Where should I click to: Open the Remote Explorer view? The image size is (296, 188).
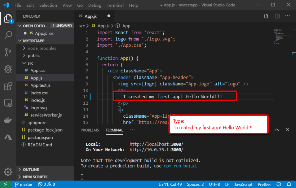click(x=8, y=103)
